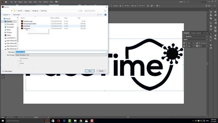
Task: Open the Artboards panel icon in dock
Action: click(x=211, y=23)
